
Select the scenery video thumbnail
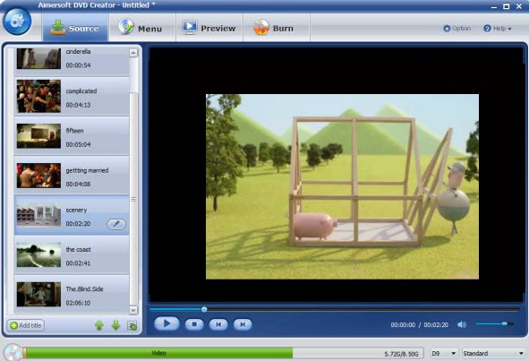(38, 215)
